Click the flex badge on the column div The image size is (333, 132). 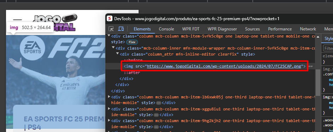pos(132,42)
